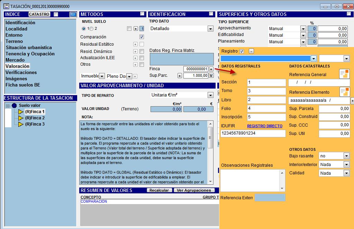The image size is (354, 229).
Task: Uncheck the Comparación method checkbox
Action: (142, 37)
